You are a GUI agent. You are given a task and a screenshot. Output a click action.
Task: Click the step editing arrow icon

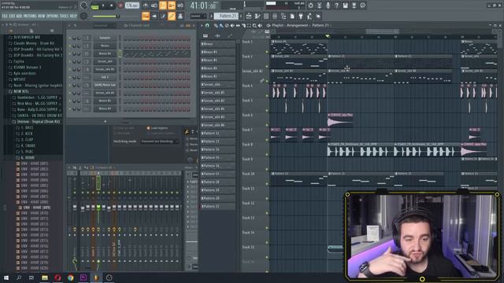click(x=154, y=16)
